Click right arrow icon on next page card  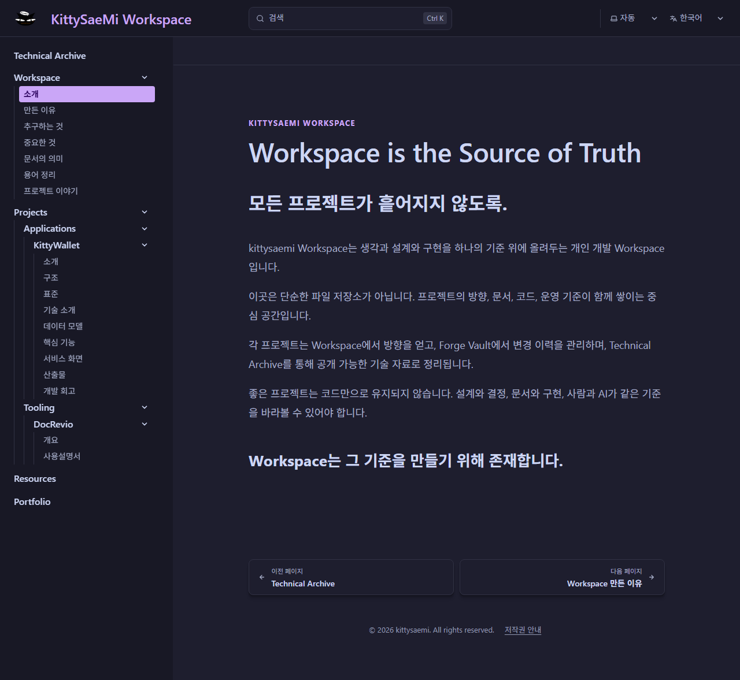pyautogui.click(x=652, y=577)
